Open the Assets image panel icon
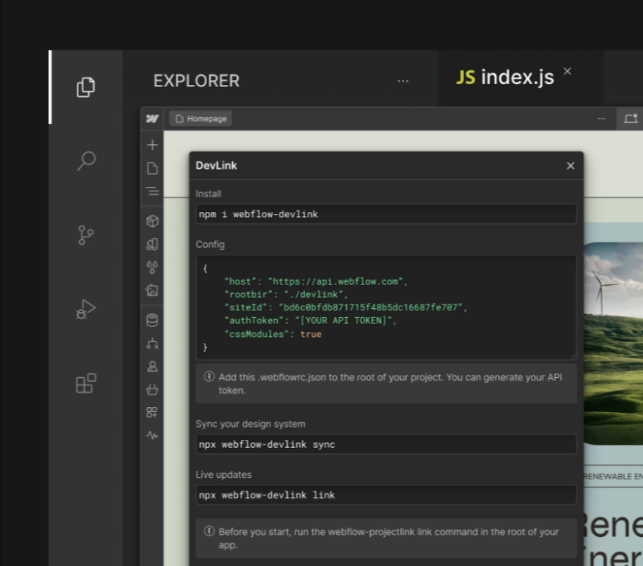Image resolution: width=643 pixels, height=566 pixels. [152, 290]
